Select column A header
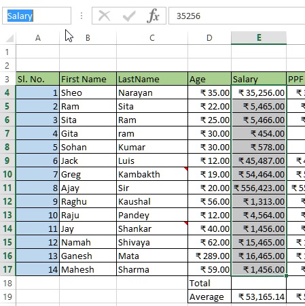This screenshot has height=306, width=305. (x=38, y=38)
